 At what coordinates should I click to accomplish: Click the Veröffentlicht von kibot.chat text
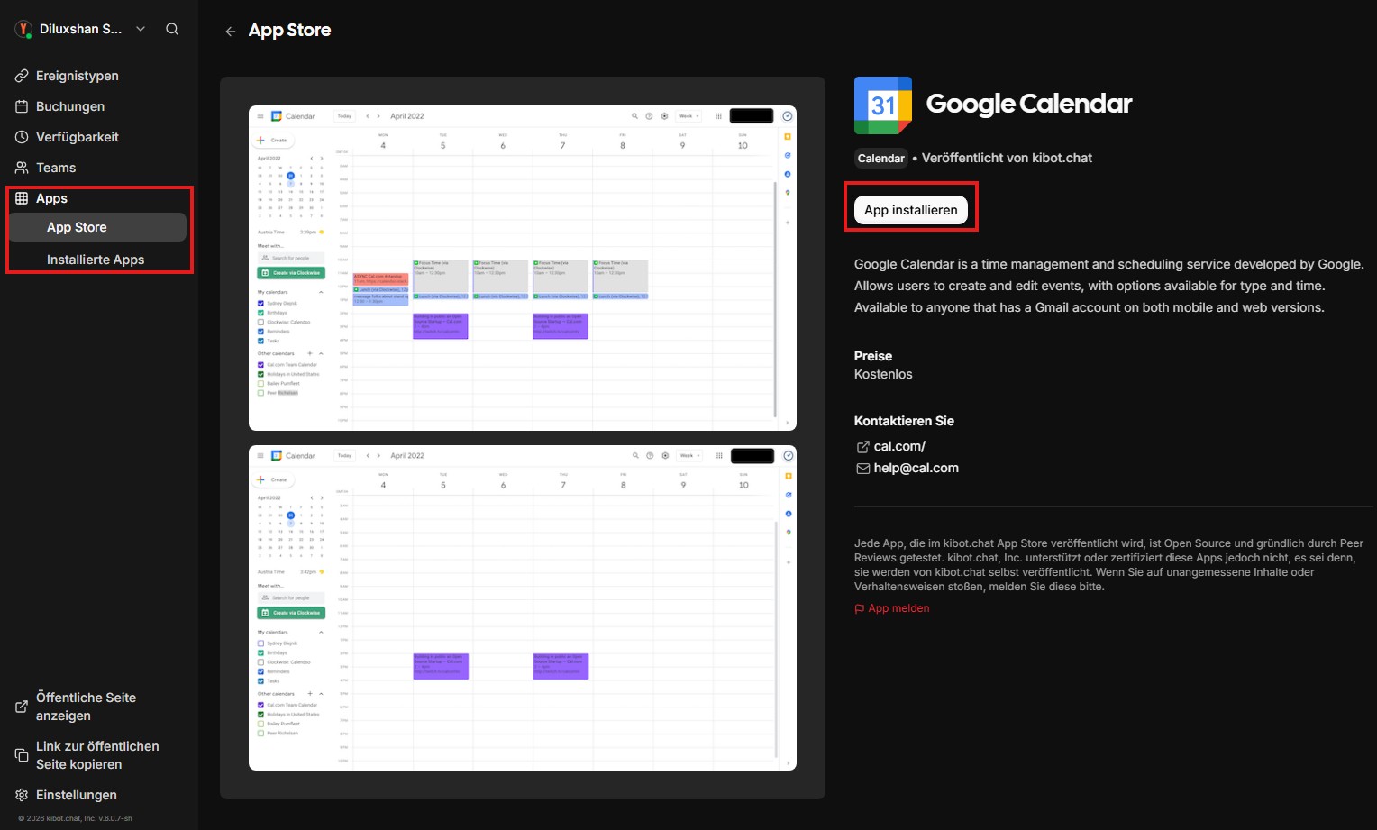1007,158
